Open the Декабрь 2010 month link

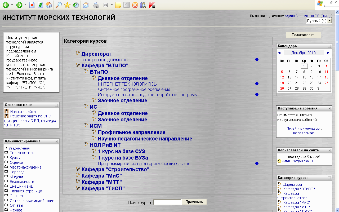pyautogui.click(x=304, y=53)
